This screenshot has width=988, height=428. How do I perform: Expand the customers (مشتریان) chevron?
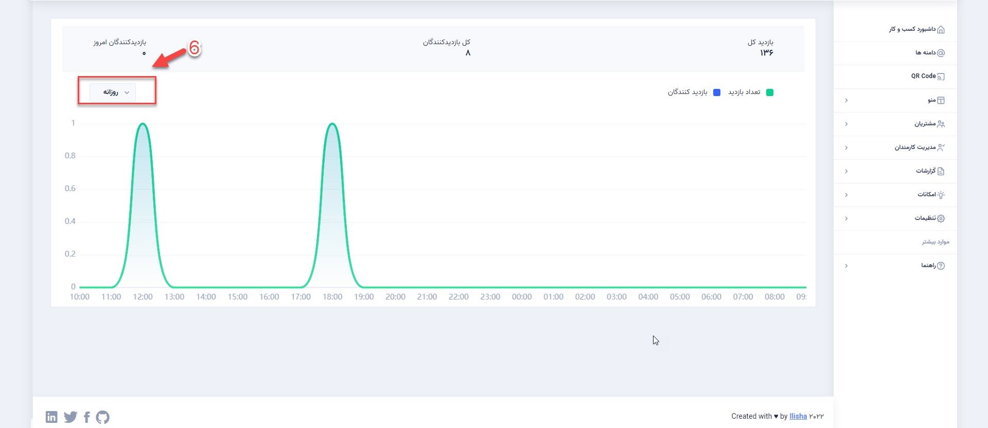coord(846,124)
